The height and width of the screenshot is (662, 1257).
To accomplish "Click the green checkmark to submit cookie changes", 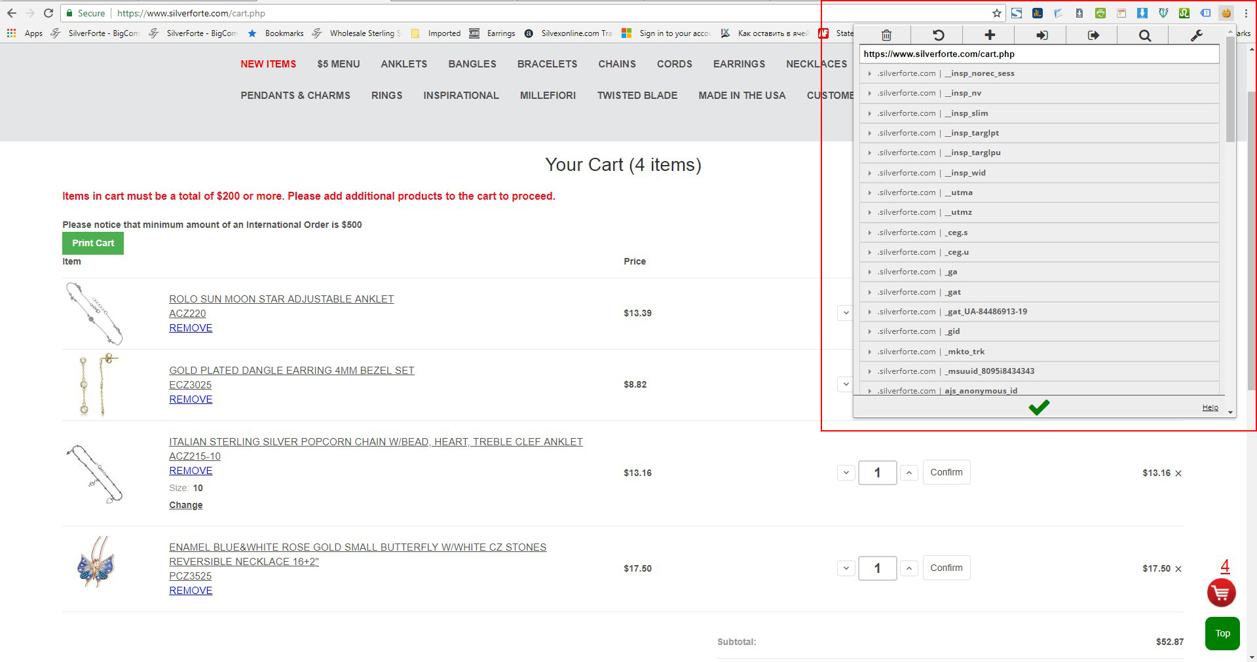I will coord(1039,407).
